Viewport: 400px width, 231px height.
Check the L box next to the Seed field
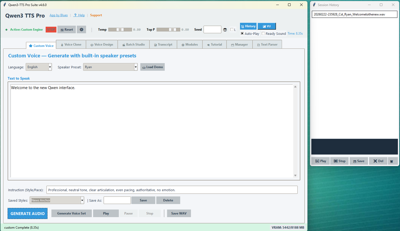231,29
